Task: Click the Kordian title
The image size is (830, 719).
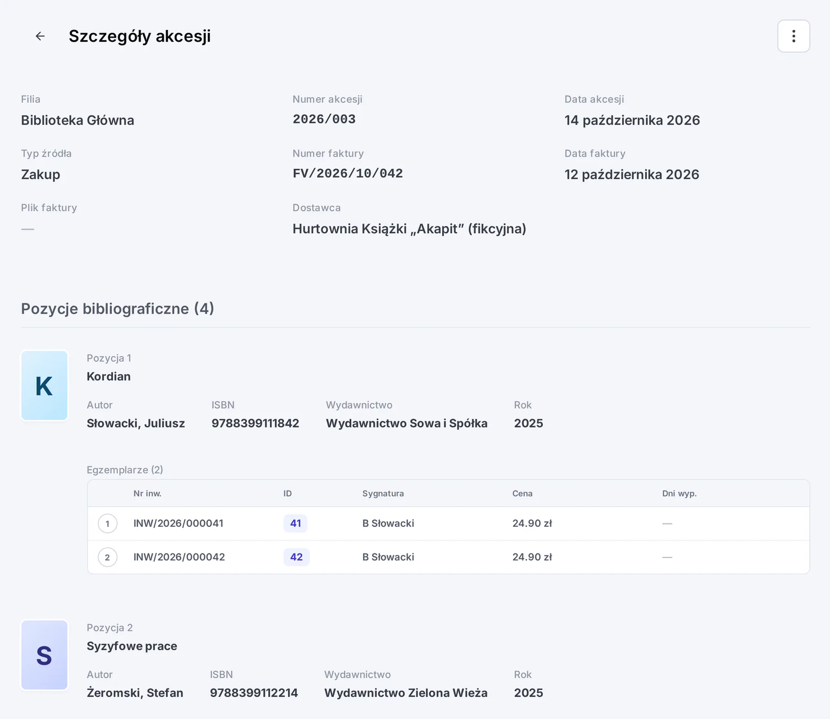Action: 109,376
